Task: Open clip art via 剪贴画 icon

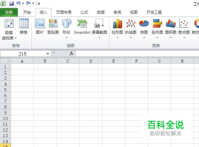Action: [53, 23]
